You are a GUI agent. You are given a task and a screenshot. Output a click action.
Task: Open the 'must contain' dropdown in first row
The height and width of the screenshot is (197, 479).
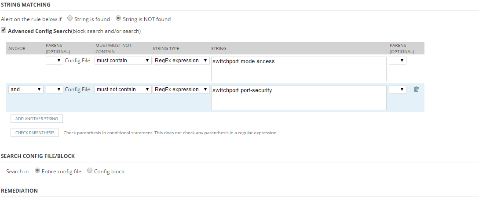pyautogui.click(x=123, y=61)
